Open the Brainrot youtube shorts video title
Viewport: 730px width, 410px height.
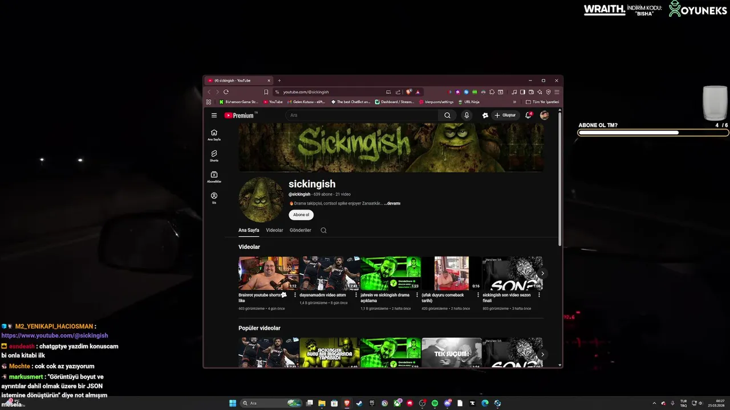[263, 297]
